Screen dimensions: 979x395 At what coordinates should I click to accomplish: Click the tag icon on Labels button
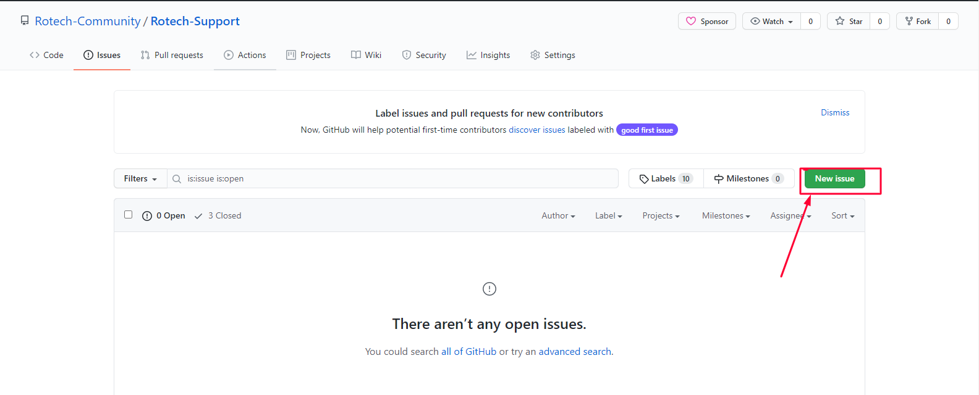[x=644, y=179]
